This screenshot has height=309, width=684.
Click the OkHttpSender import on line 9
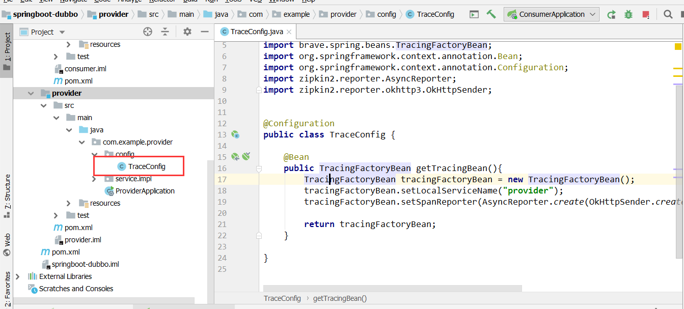tap(378, 90)
